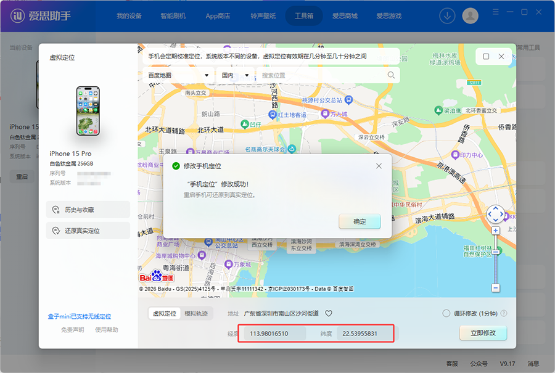This screenshot has width=555, height=373.
Task: Click 确定 in the success dialog
Action: pyautogui.click(x=360, y=221)
